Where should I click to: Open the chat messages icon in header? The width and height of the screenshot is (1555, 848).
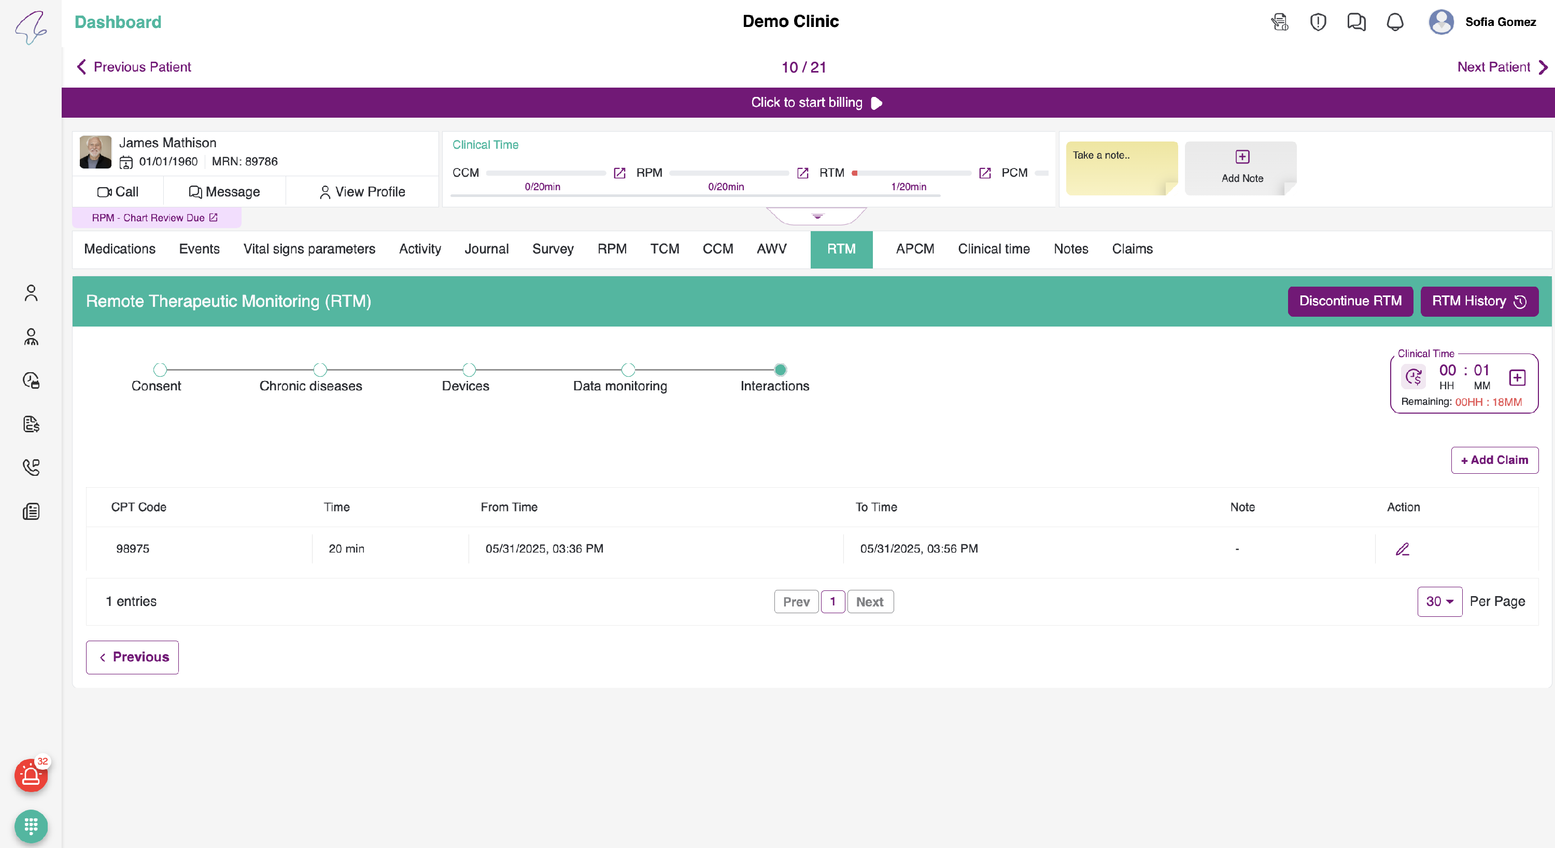point(1356,22)
